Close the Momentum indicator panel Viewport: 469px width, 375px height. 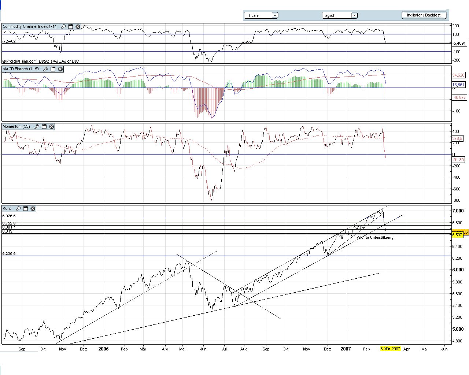[52, 127]
